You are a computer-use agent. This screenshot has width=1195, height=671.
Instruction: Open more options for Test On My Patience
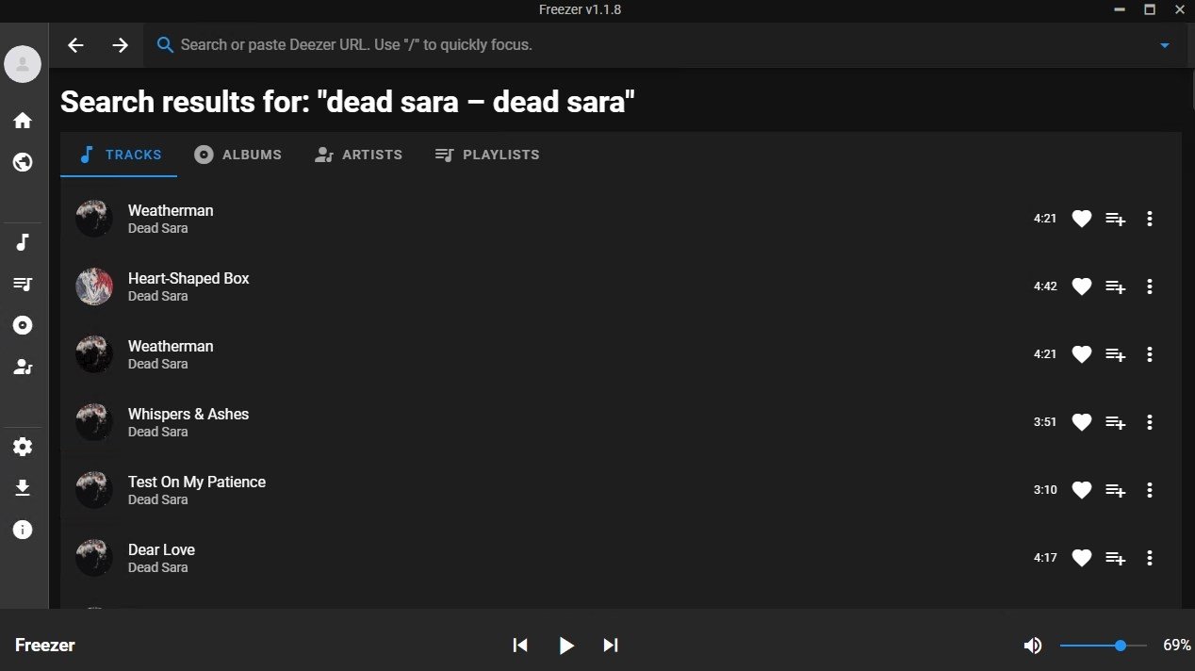(x=1150, y=490)
